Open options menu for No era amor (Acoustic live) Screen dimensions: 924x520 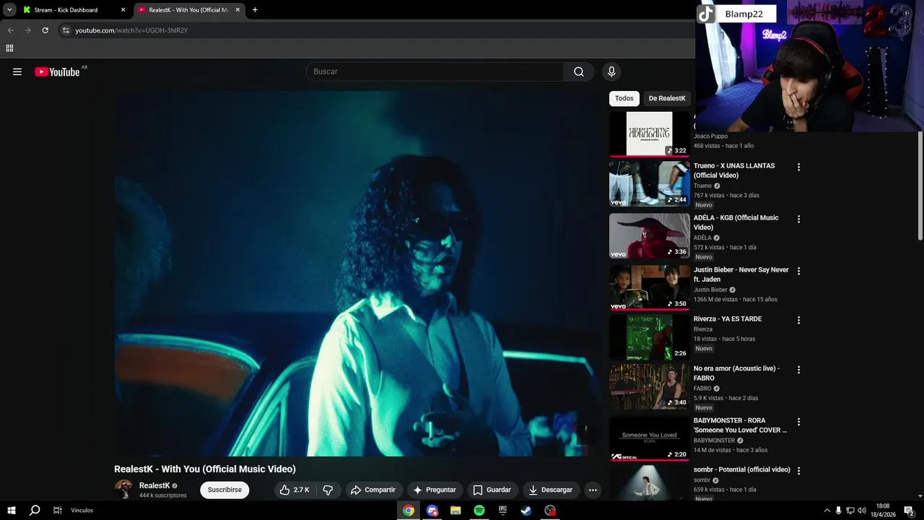pyautogui.click(x=798, y=370)
